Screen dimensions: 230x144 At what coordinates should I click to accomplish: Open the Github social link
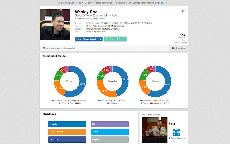109,124
